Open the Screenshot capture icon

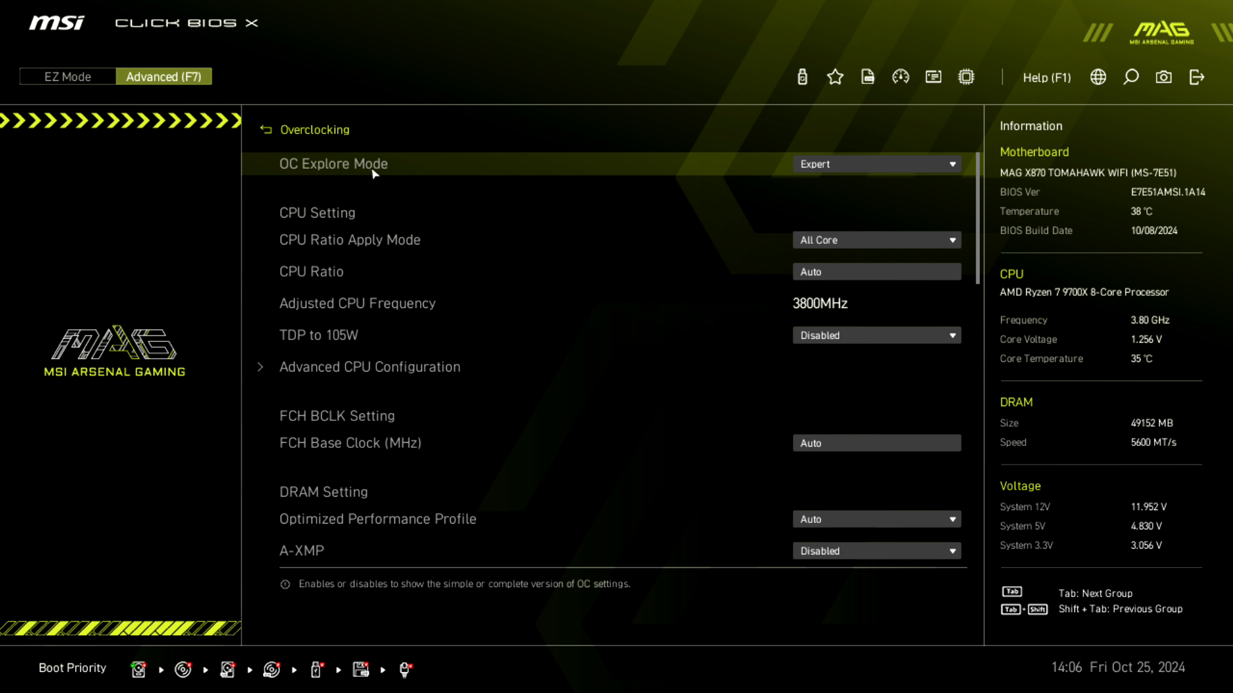tap(1164, 77)
